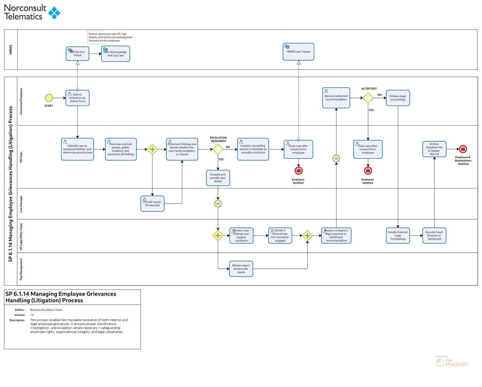
Task: Click the Norconsult Telematics logo
Action: (x=32, y=12)
